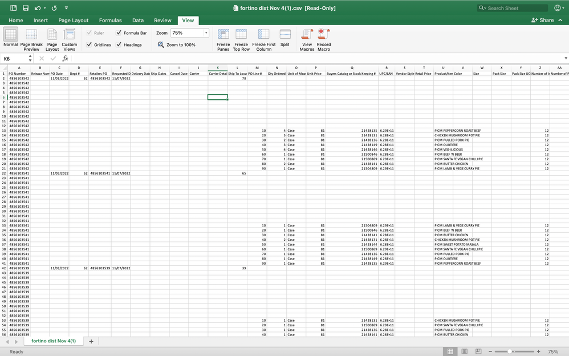Open the Zoom percentage dropdown arrow
Screen dimensions: 569x356
206,33
